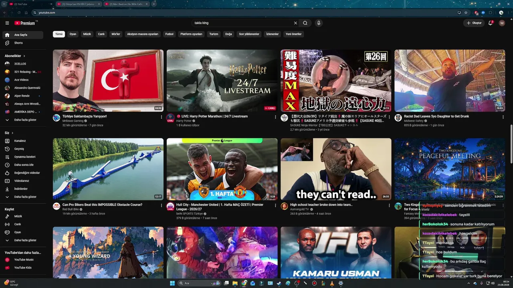
Task: Open Oyun under Keşfet
Action: coord(23,232)
